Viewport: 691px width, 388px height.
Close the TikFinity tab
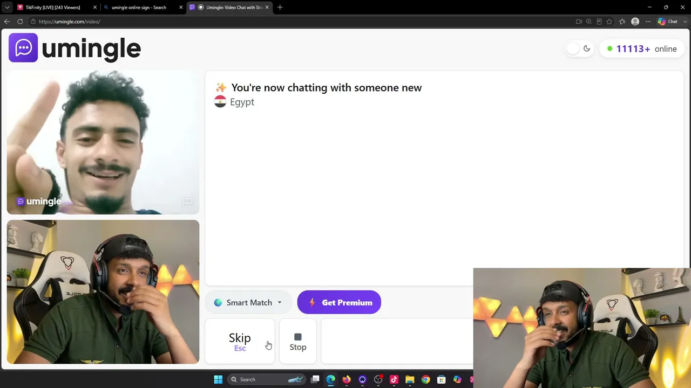[x=95, y=8]
